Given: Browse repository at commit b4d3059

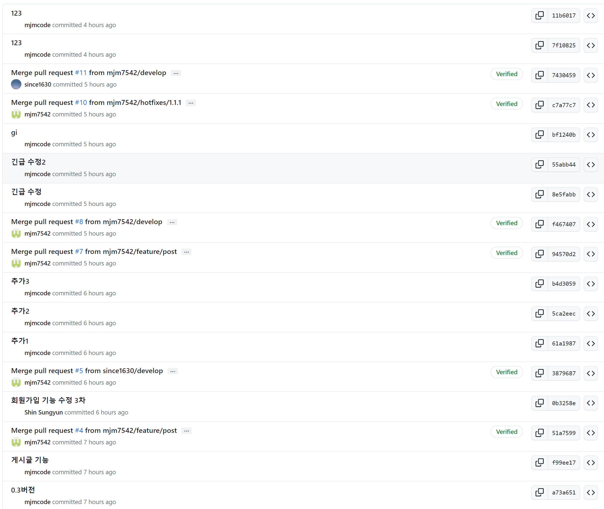Looking at the screenshot, I should tap(591, 284).
